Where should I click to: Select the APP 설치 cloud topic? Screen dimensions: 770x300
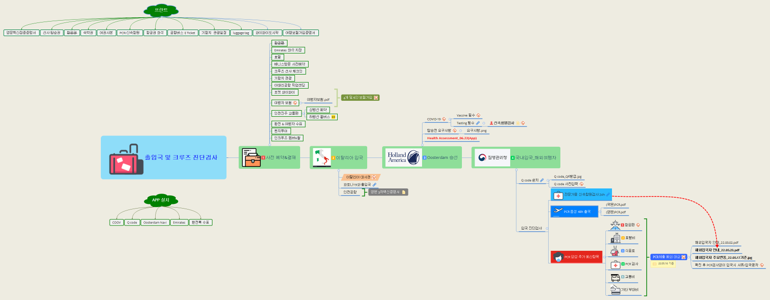click(160, 200)
